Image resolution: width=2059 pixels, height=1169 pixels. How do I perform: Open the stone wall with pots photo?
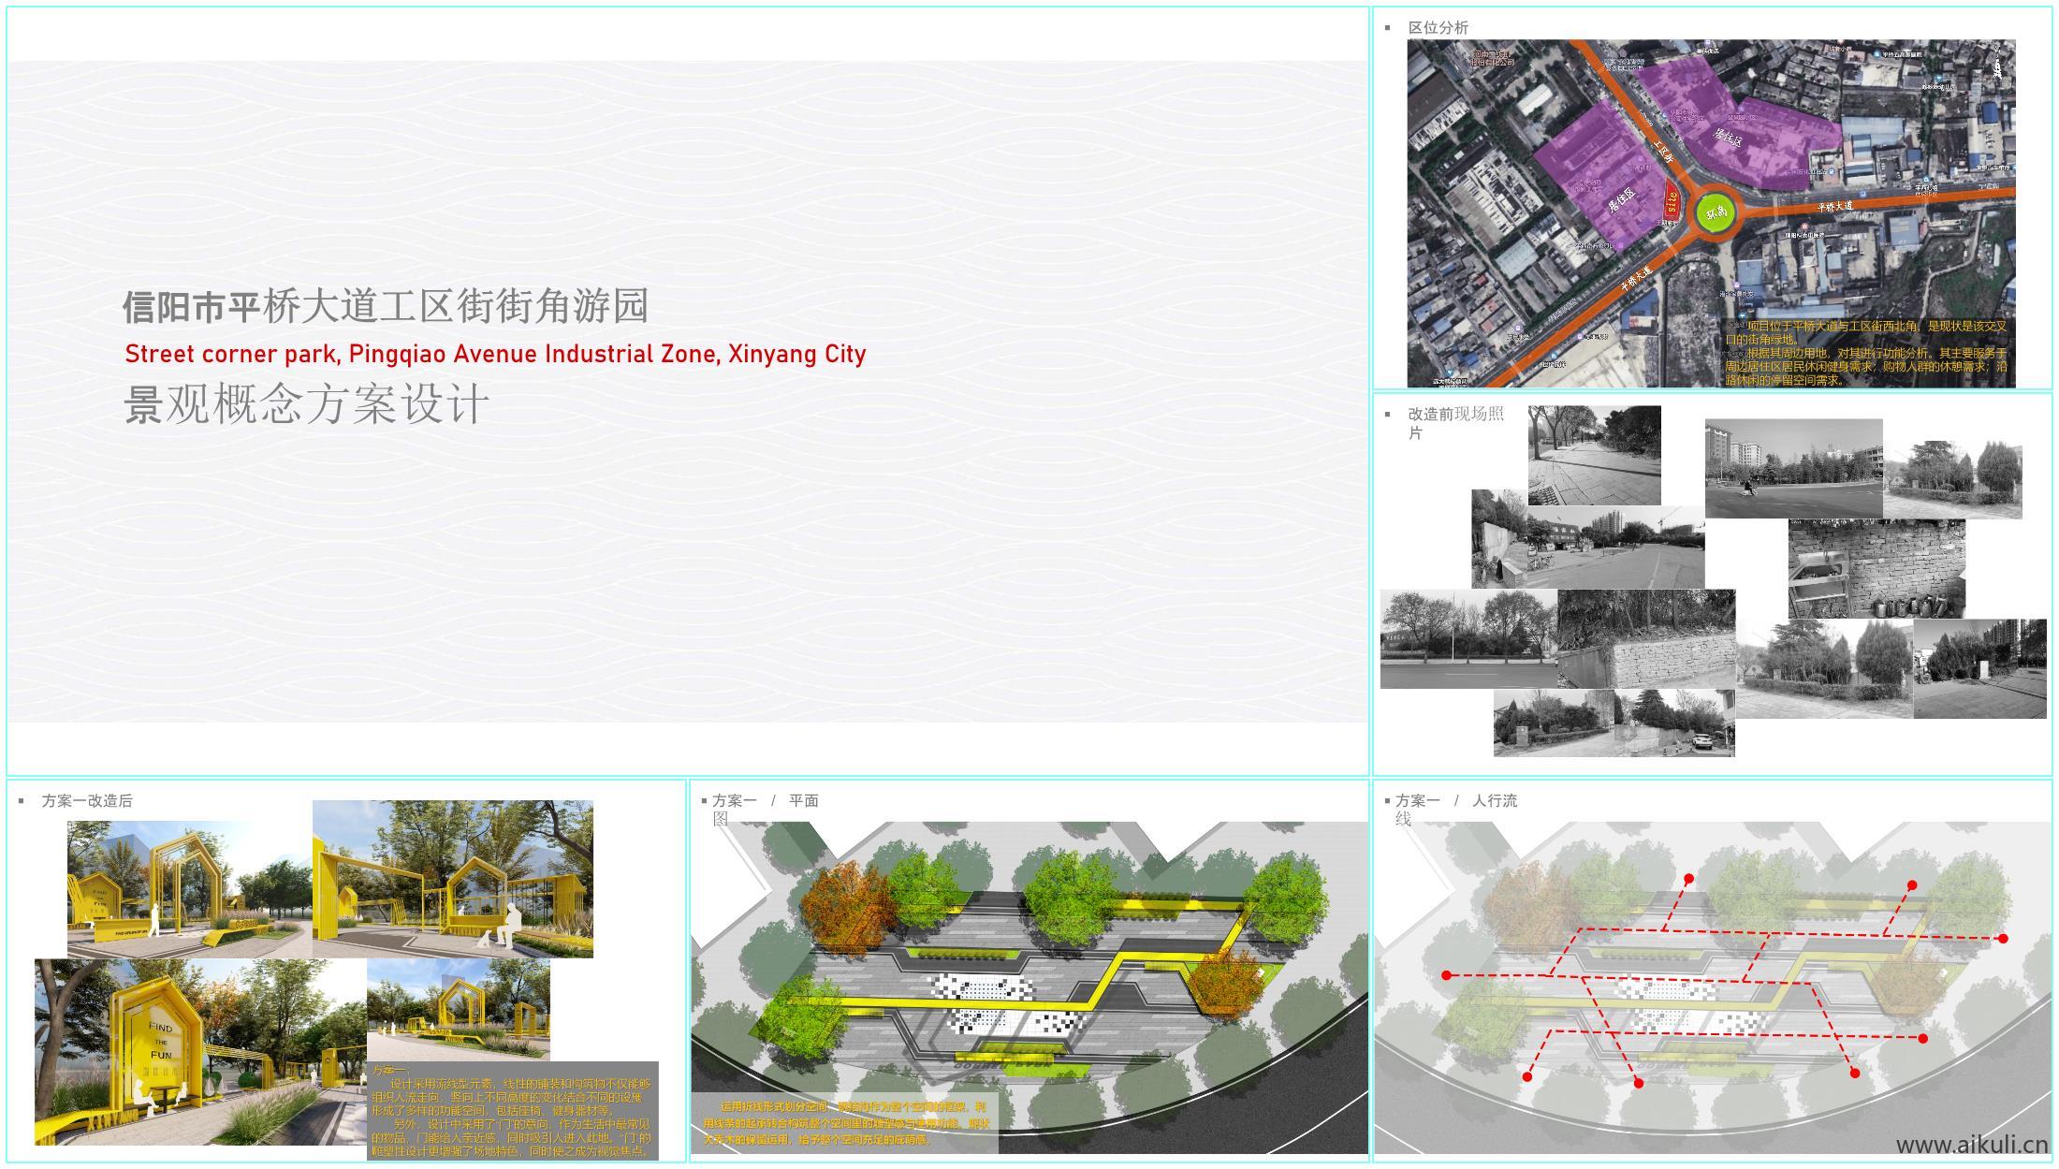coord(1876,569)
